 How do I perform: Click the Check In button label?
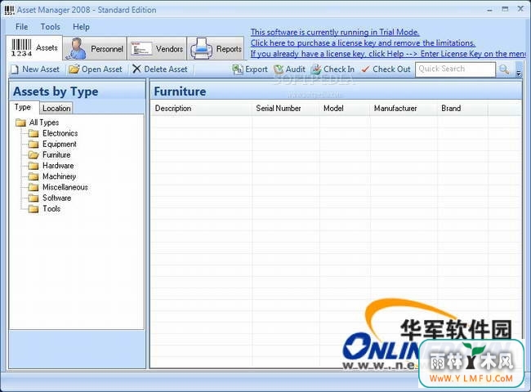click(x=339, y=69)
